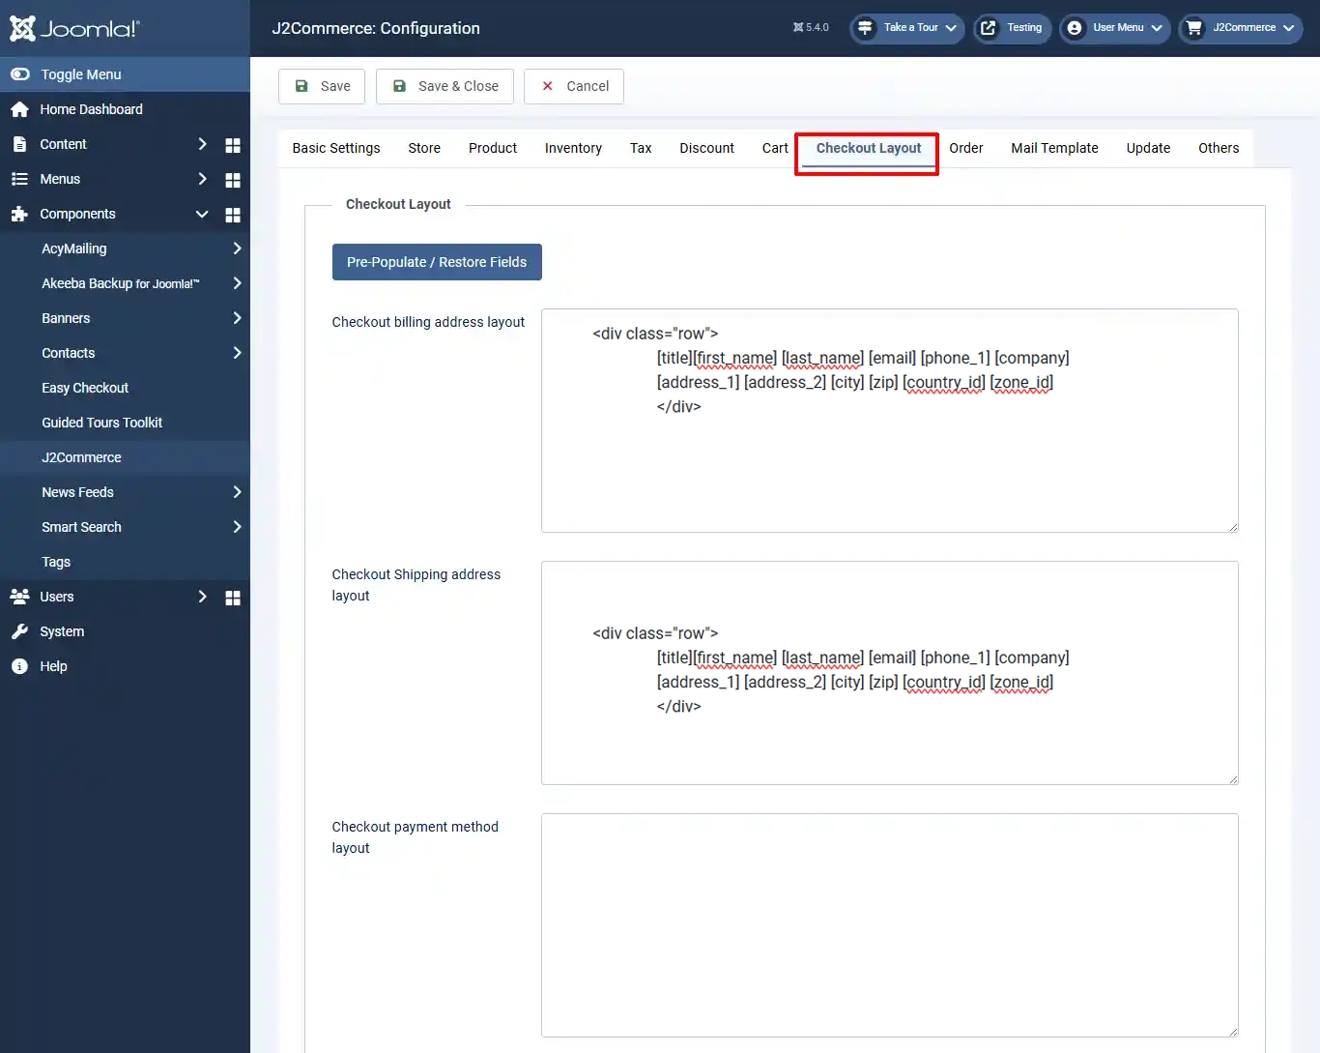Switch to the Others tab
The width and height of the screenshot is (1320, 1053).
tap(1219, 148)
